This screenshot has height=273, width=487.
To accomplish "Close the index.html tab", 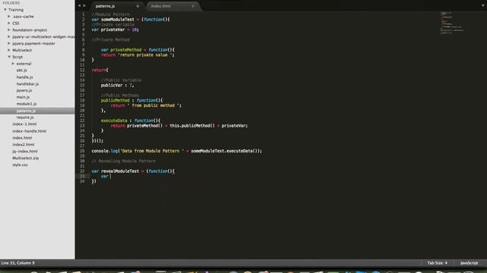I will click(193, 6).
